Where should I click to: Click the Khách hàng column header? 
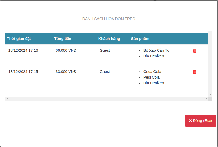[109, 39]
